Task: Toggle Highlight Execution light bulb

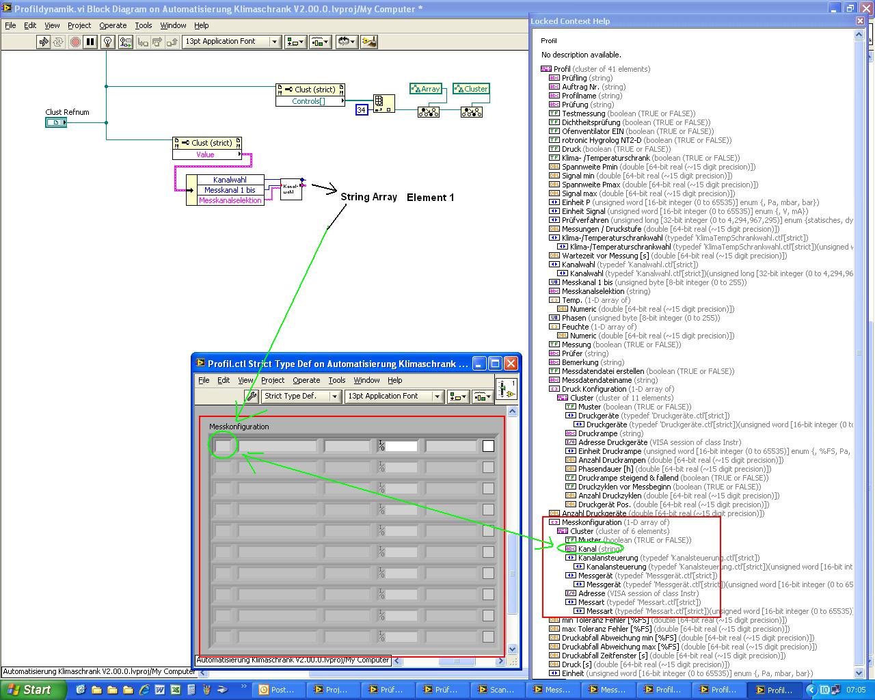Action: point(107,42)
